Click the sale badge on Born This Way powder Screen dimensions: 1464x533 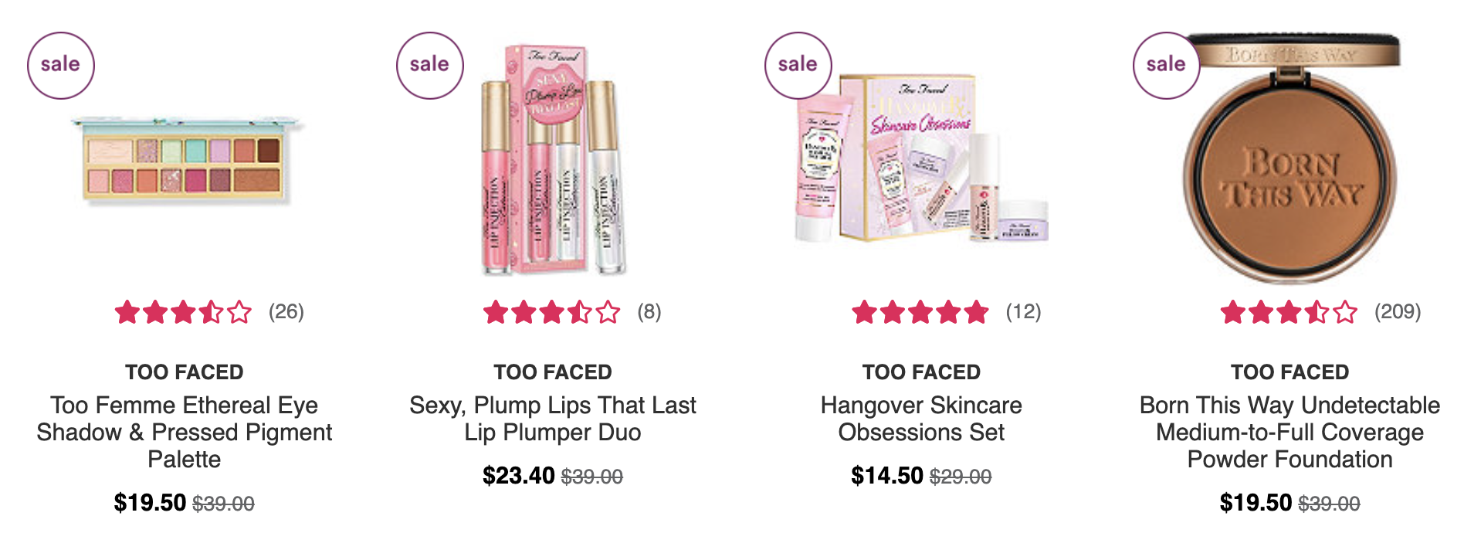(x=1167, y=66)
